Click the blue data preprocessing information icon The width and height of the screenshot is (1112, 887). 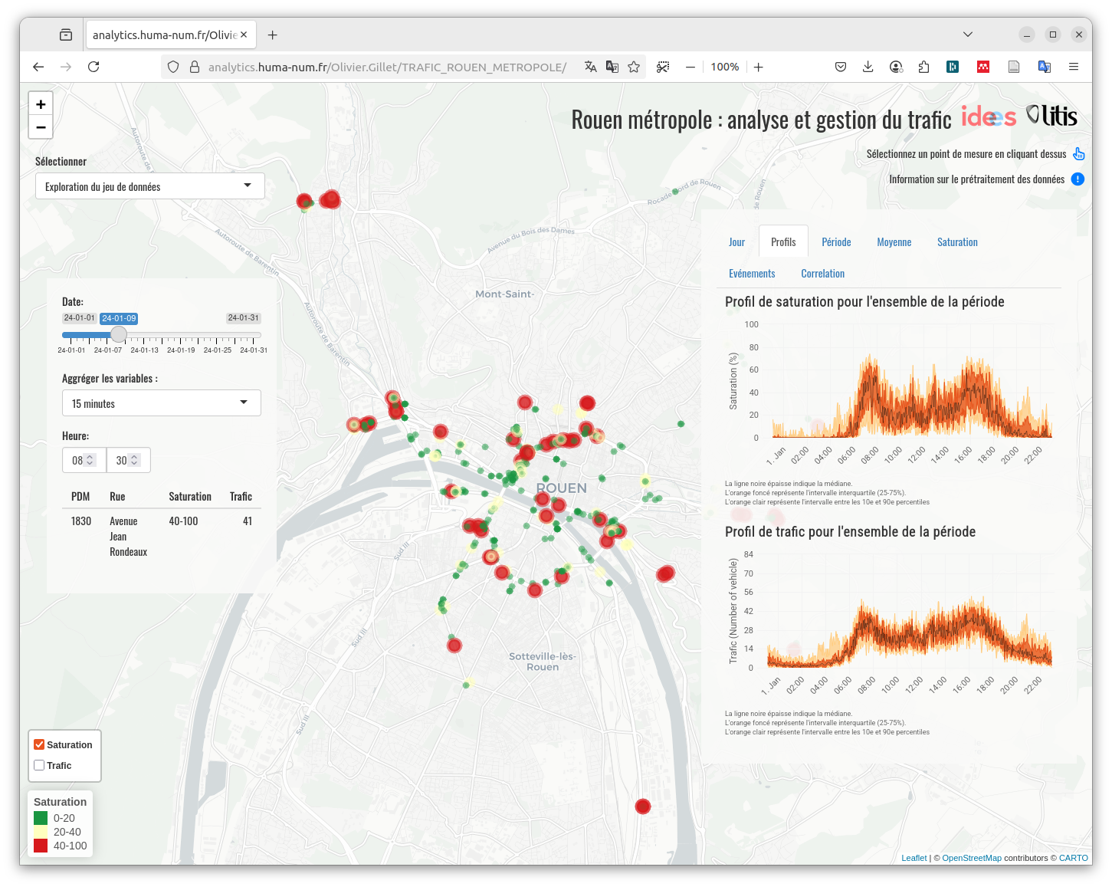click(1078, 179)
